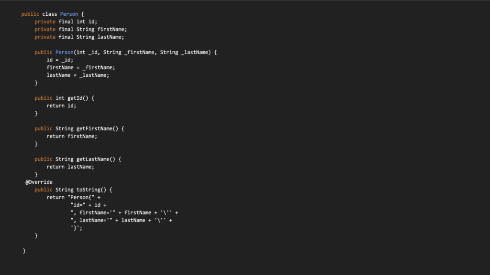This screenshot has height=275, width=490.
Task: Click the _firstName constructor parameter
Action: [139, 52]
